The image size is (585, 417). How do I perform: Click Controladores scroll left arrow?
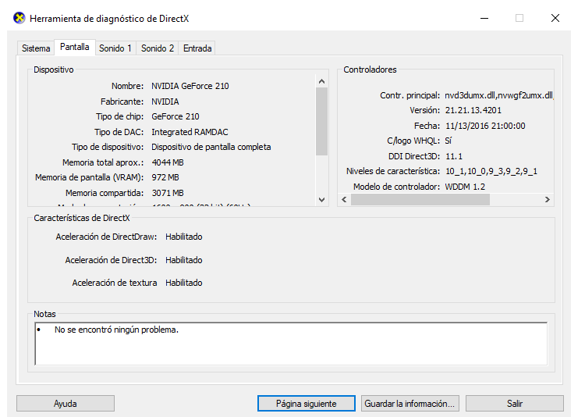click(x=344, y=200)
